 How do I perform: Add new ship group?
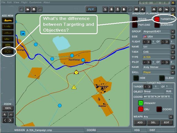pyautogui.click(x=7, y=32)
